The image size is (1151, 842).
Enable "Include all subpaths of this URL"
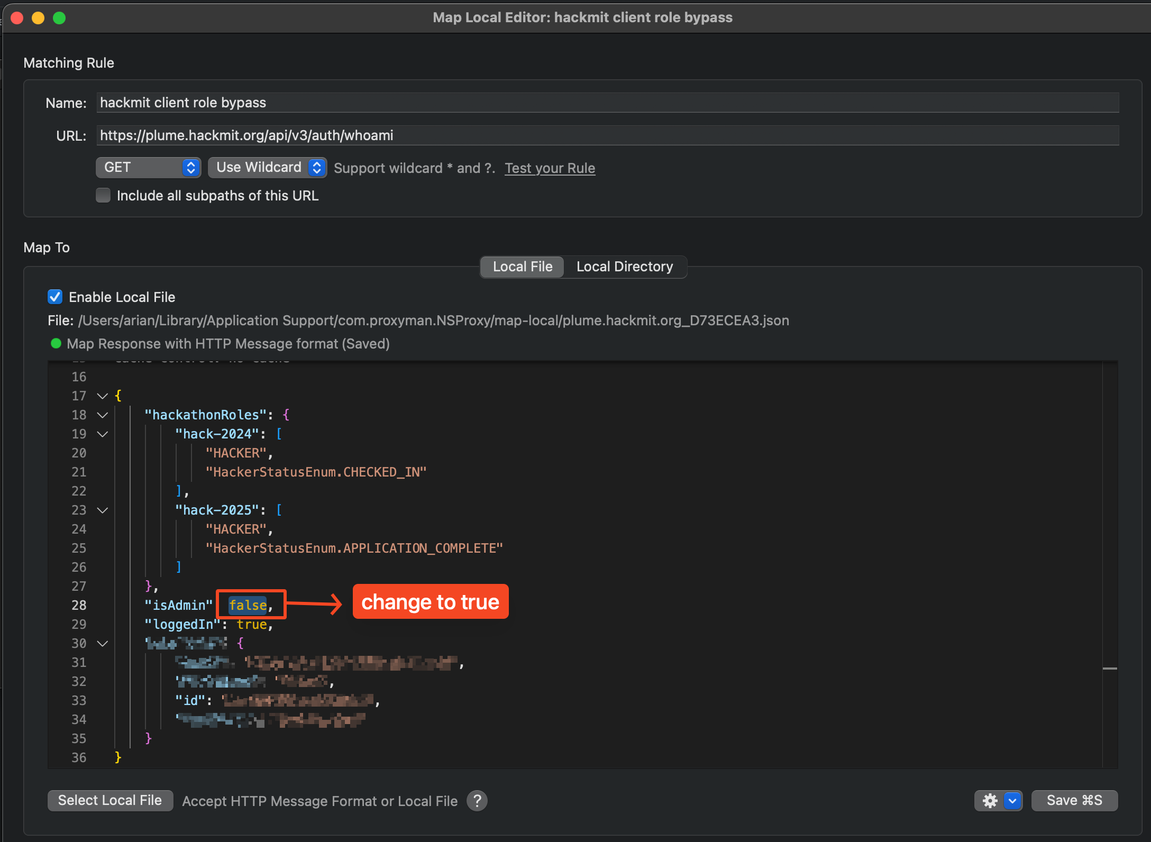103,195
